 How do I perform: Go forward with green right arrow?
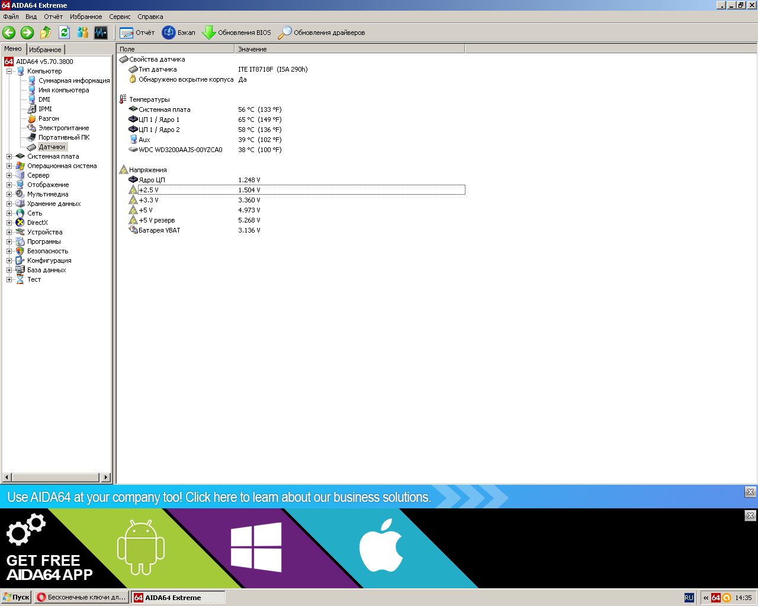[27, 33]
